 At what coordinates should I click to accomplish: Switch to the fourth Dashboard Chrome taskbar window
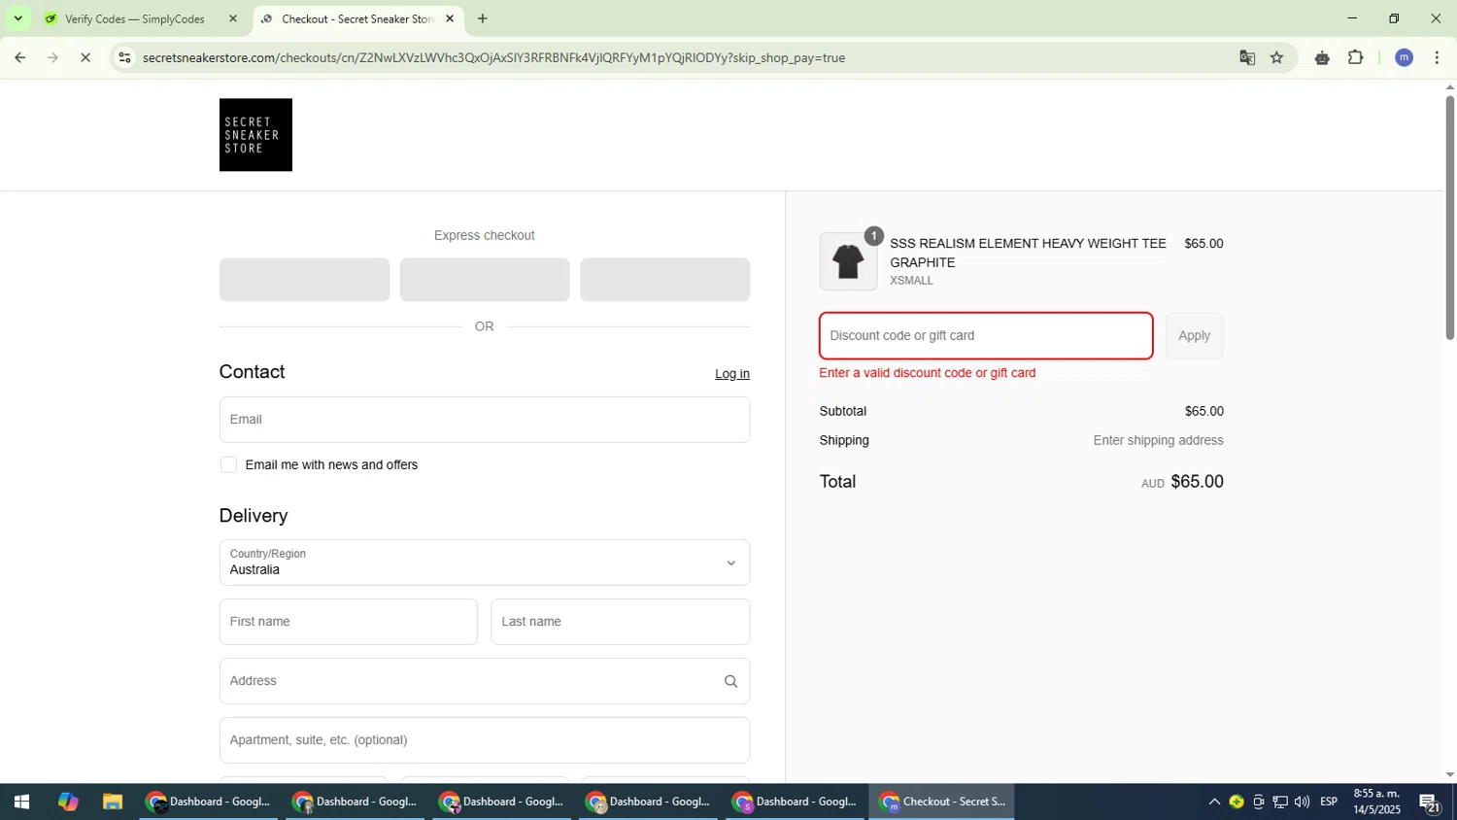pos(649,802)
